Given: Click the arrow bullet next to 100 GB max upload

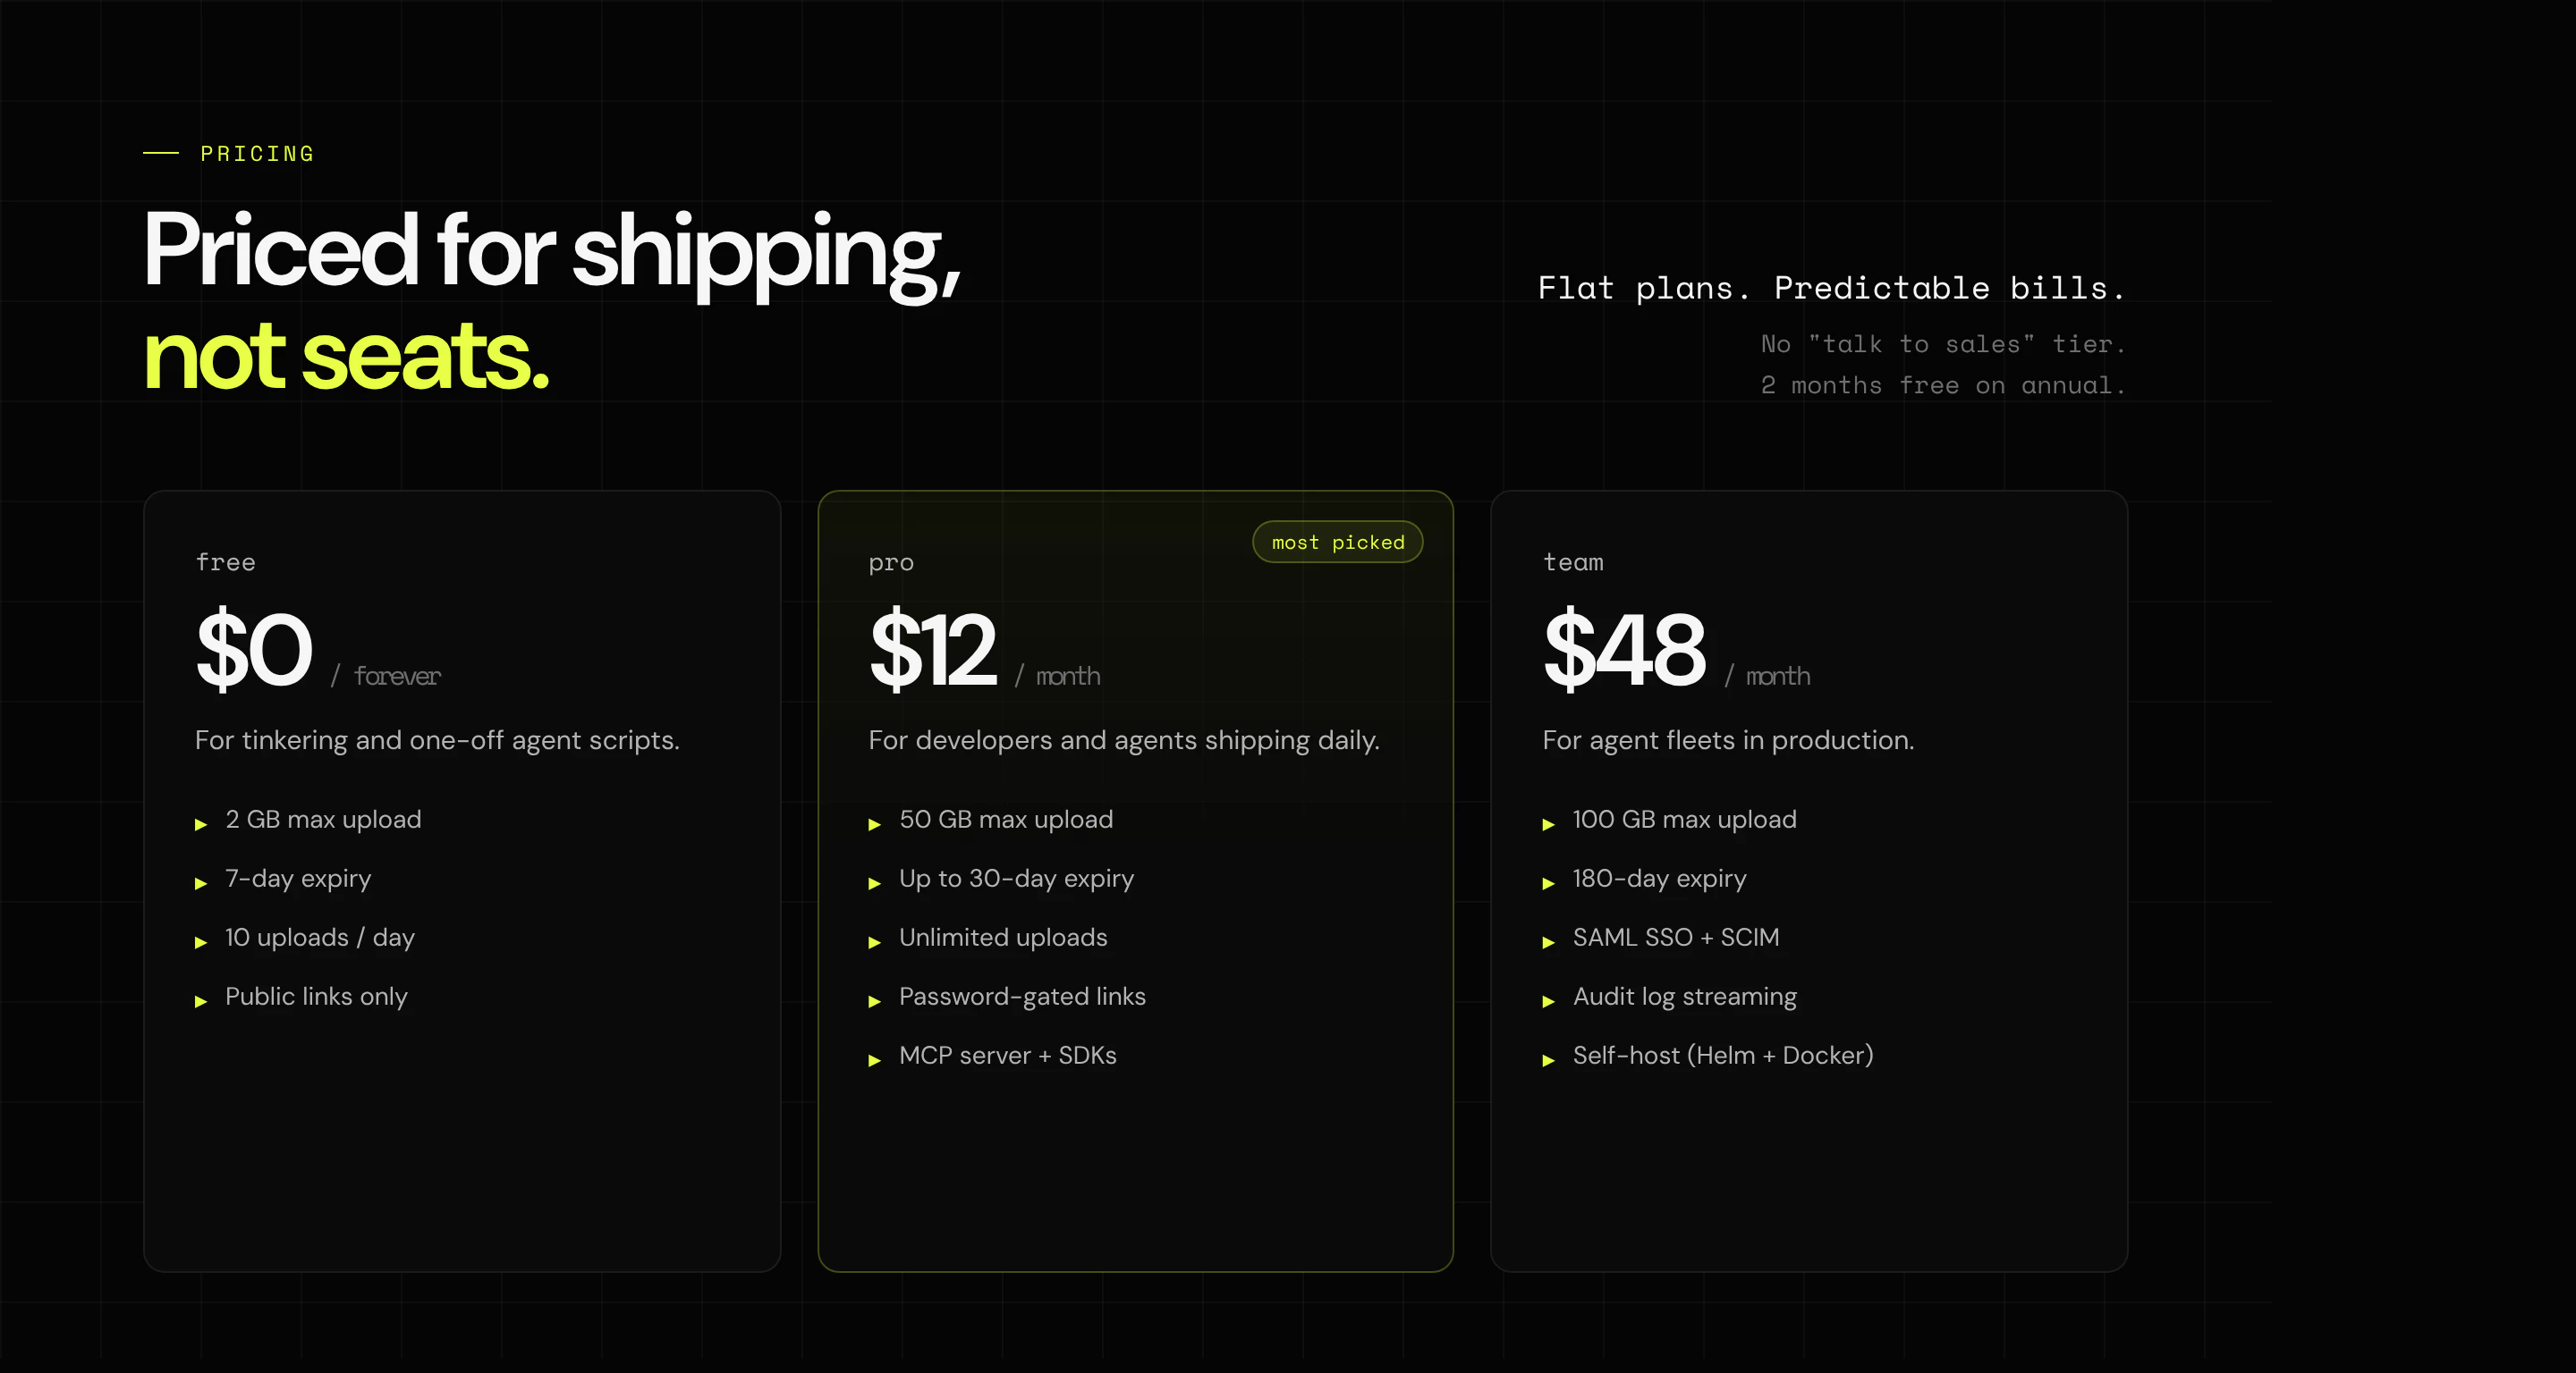Looking at the screenshot, I should [1549, 824].
